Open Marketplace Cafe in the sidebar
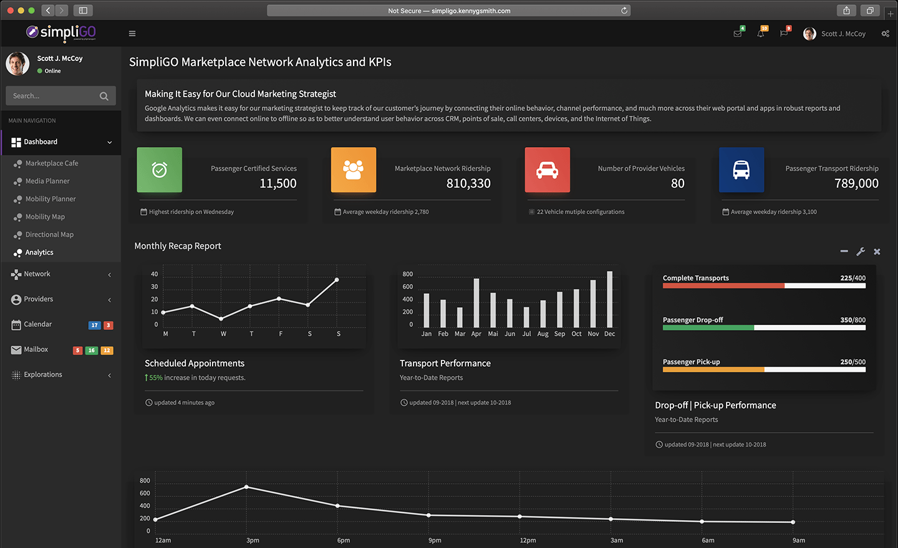This screenshot has height=548, width=898. 52,163
